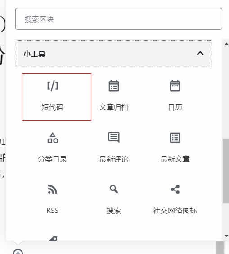Add the 搜索 search block
Viewport: 229px width, 254px height.
click(114, 199)
